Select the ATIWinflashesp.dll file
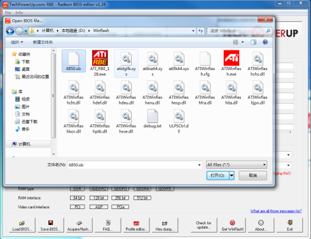This screenshot has height=239, width=311. coord(179,92)
